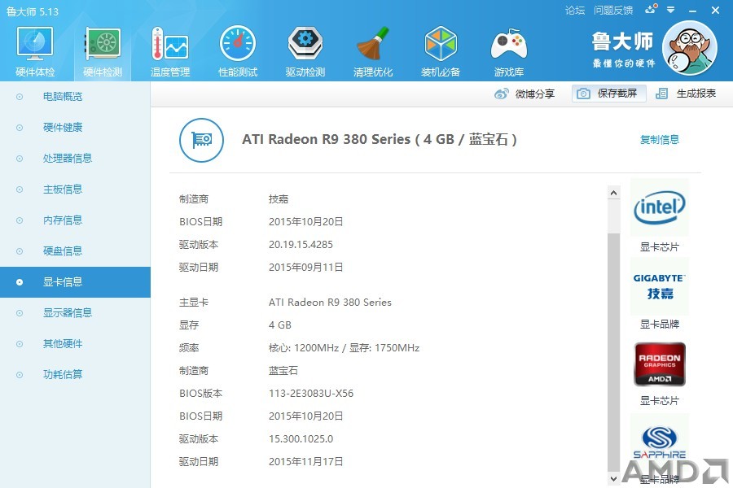Viewport: 733px width, 488px height.
Task: Select 主板信息 in sidebar
Action: pyautogui.click(x=75, y=190)
